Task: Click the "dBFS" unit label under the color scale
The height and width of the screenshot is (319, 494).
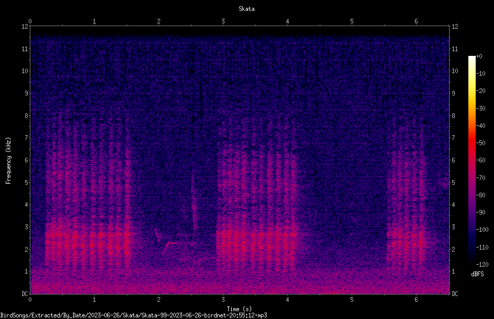Action: point(477,274)
